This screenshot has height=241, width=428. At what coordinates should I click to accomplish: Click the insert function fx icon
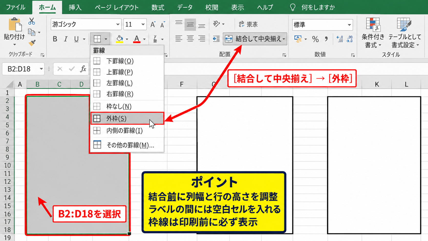point(83,69)
